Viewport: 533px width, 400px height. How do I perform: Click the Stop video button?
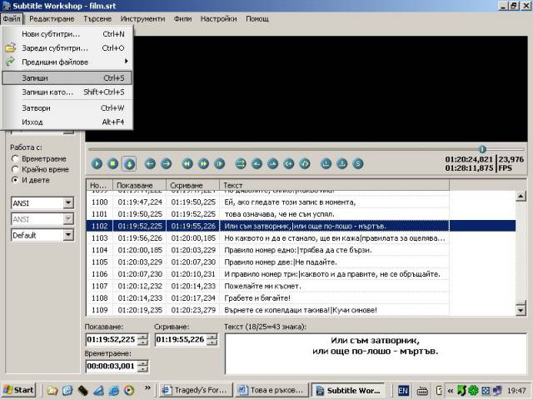coord(113,164)
